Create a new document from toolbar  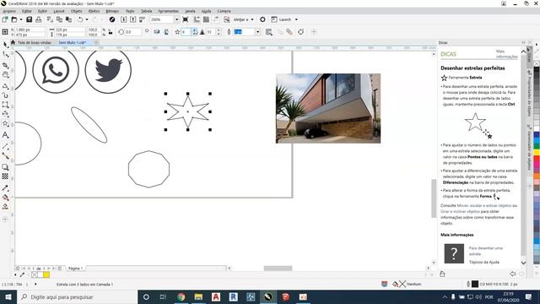point(5,19)
